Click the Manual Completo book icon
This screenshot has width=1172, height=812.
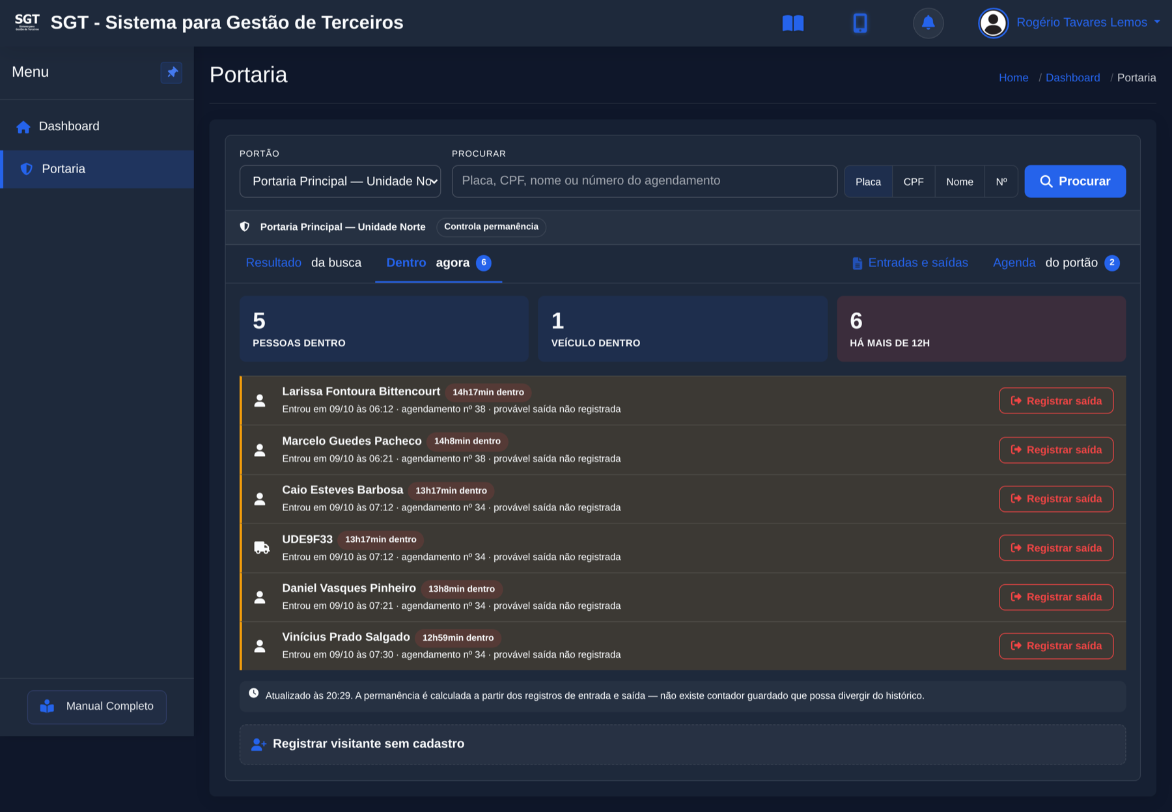(x=47, y=707)
